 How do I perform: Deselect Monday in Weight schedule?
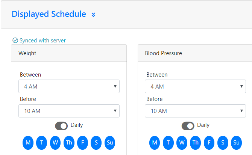tap(28, 143)
